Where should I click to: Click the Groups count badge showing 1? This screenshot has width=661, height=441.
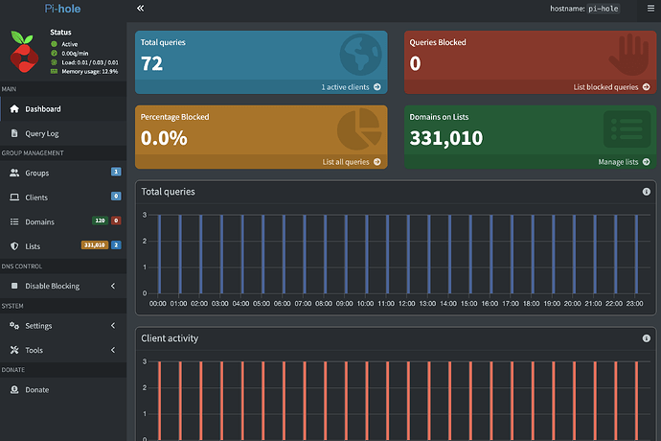coord(116,172)
